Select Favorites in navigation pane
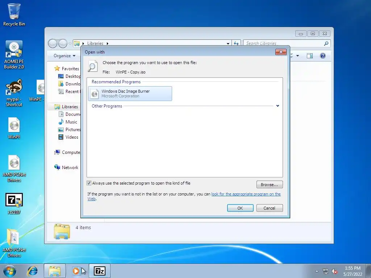 67,68
